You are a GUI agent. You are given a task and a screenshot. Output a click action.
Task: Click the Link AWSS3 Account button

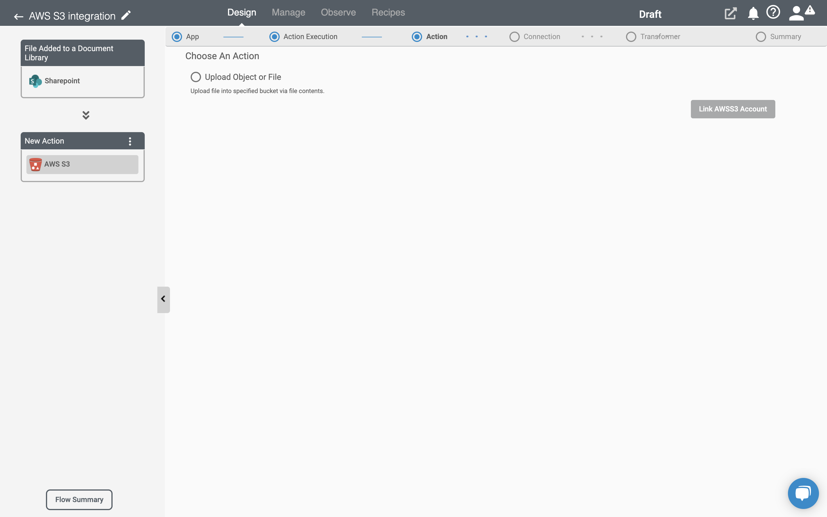[x=733, y=108]
